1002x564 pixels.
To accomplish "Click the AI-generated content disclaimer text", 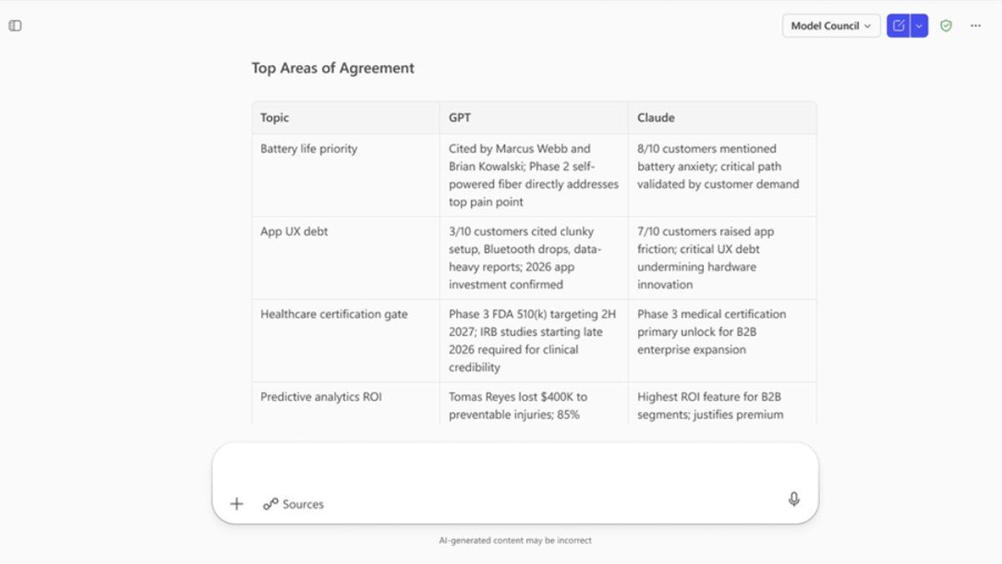I will [516, 540].
